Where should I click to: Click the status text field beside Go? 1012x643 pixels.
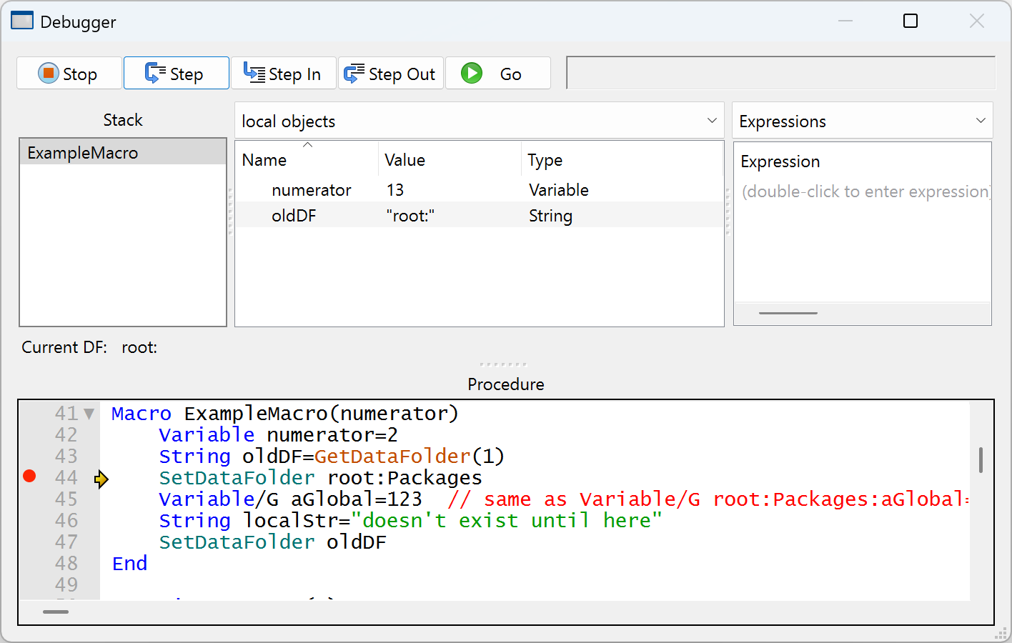pos(780,74)
